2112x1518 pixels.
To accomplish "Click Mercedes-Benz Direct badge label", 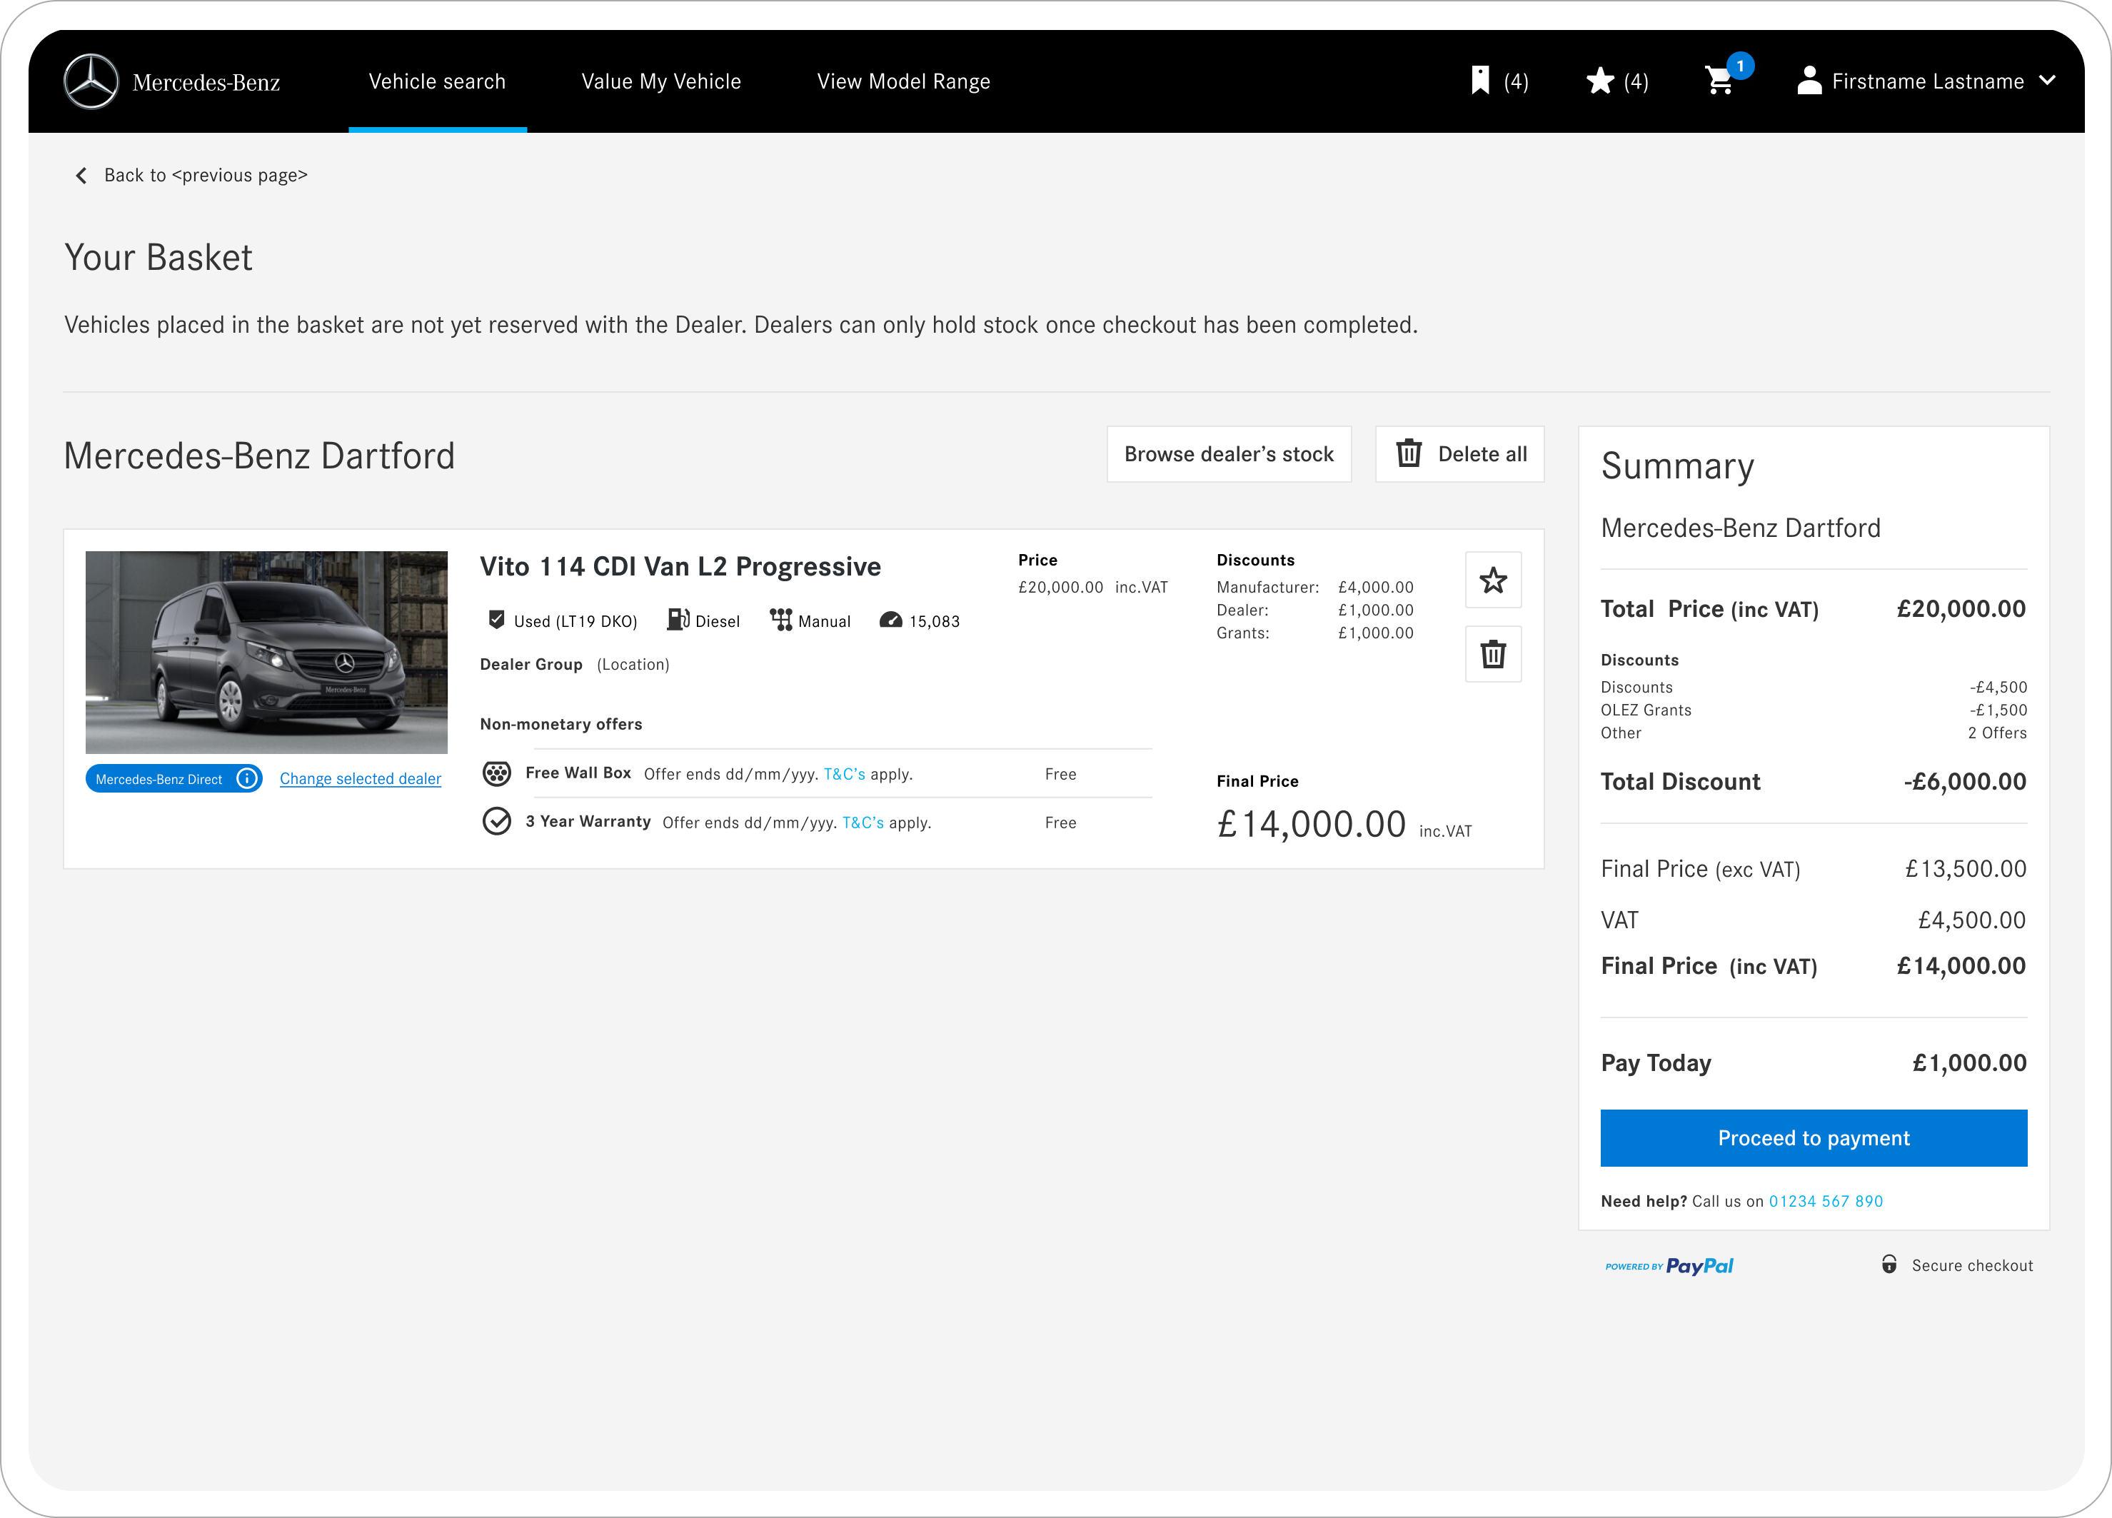I will (x=159, y=780).
